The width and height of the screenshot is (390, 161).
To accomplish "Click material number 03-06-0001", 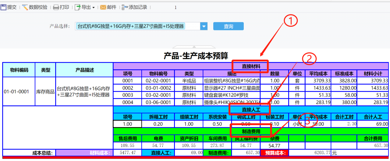I will point(158,102).
